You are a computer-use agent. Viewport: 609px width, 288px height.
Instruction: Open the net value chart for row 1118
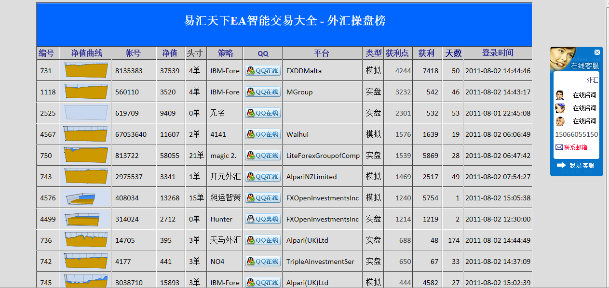coord(86,92)
